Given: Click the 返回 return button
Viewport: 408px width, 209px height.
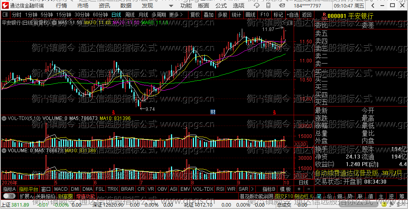Looking at the screenshot, I should [307, 15].
